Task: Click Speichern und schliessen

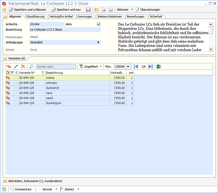Action: pos(28,10)
